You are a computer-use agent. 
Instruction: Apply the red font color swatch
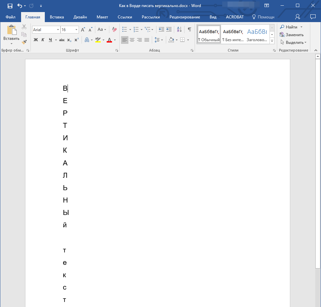click(x=109, y=40)
